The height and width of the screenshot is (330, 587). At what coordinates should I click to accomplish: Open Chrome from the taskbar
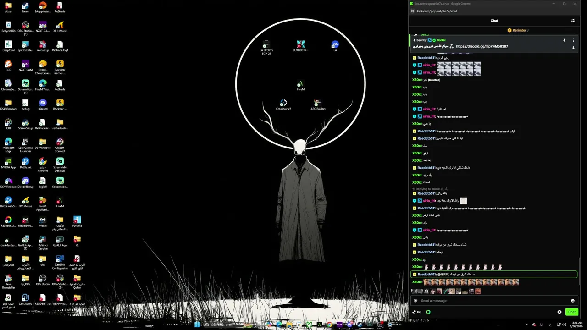click(329, 324)
